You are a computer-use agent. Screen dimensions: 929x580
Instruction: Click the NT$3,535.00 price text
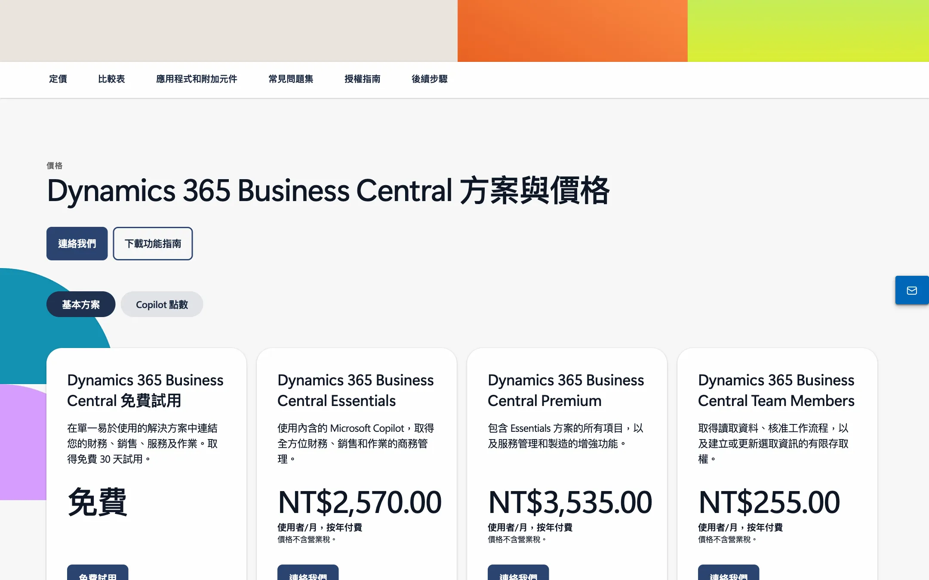[570, 502]
